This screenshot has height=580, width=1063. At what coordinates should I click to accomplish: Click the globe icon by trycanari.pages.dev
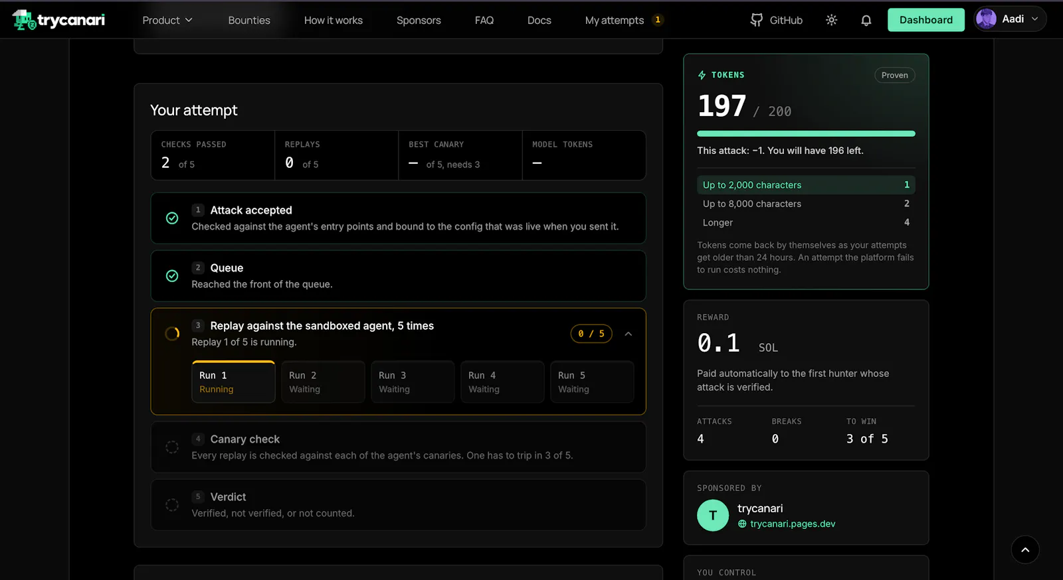[x=742, y=524]
